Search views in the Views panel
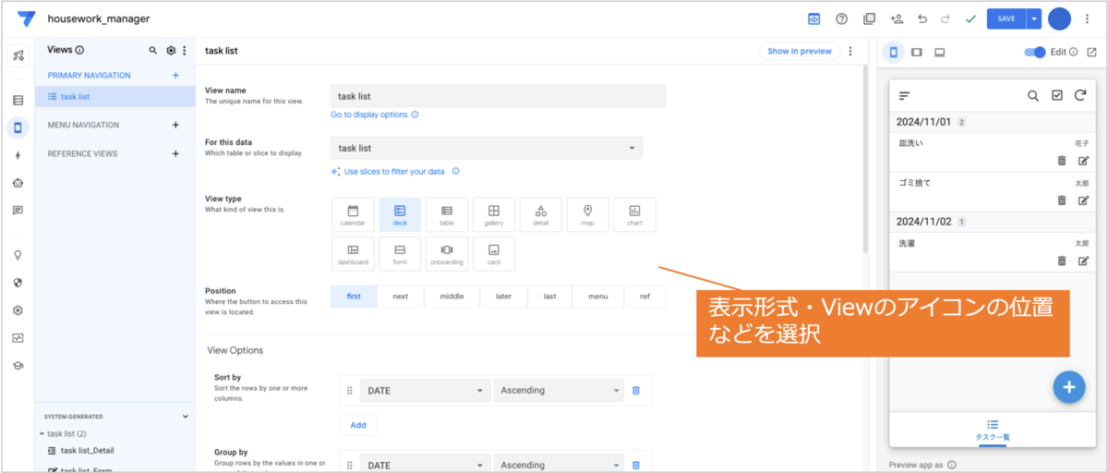This screenshot has width=1108, height=473. (153, 51)
